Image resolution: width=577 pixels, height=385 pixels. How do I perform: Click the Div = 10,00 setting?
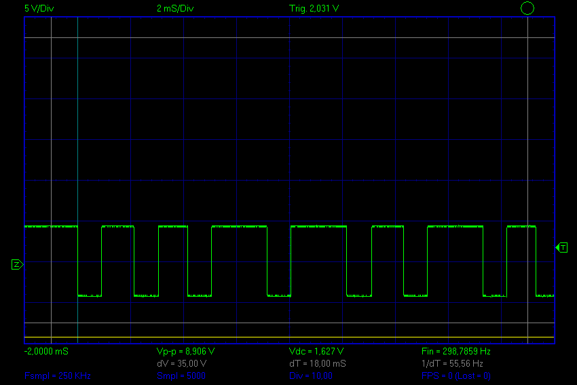311,375
